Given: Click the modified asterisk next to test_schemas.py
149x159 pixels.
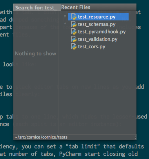Looking at the screenshot, I should point(65,24).
